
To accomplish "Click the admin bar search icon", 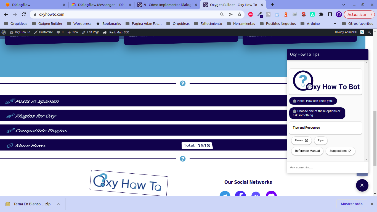I will click(370, 32).
